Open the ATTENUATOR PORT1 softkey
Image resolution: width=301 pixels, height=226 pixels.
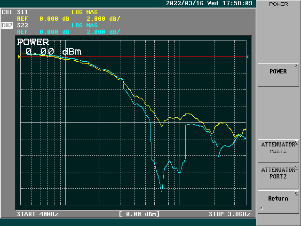pos(278,151)
